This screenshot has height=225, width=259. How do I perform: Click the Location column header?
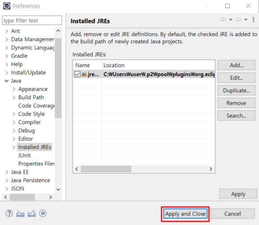point(158,65)
